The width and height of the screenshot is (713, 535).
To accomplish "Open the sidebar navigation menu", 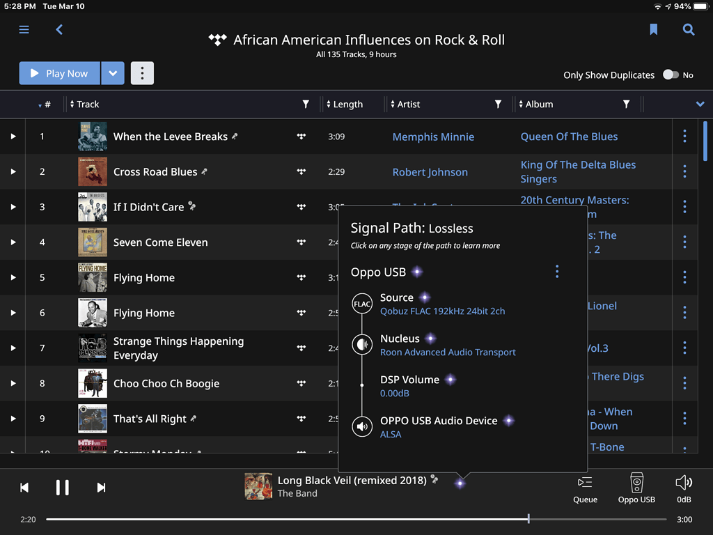I will coord(24,30).
